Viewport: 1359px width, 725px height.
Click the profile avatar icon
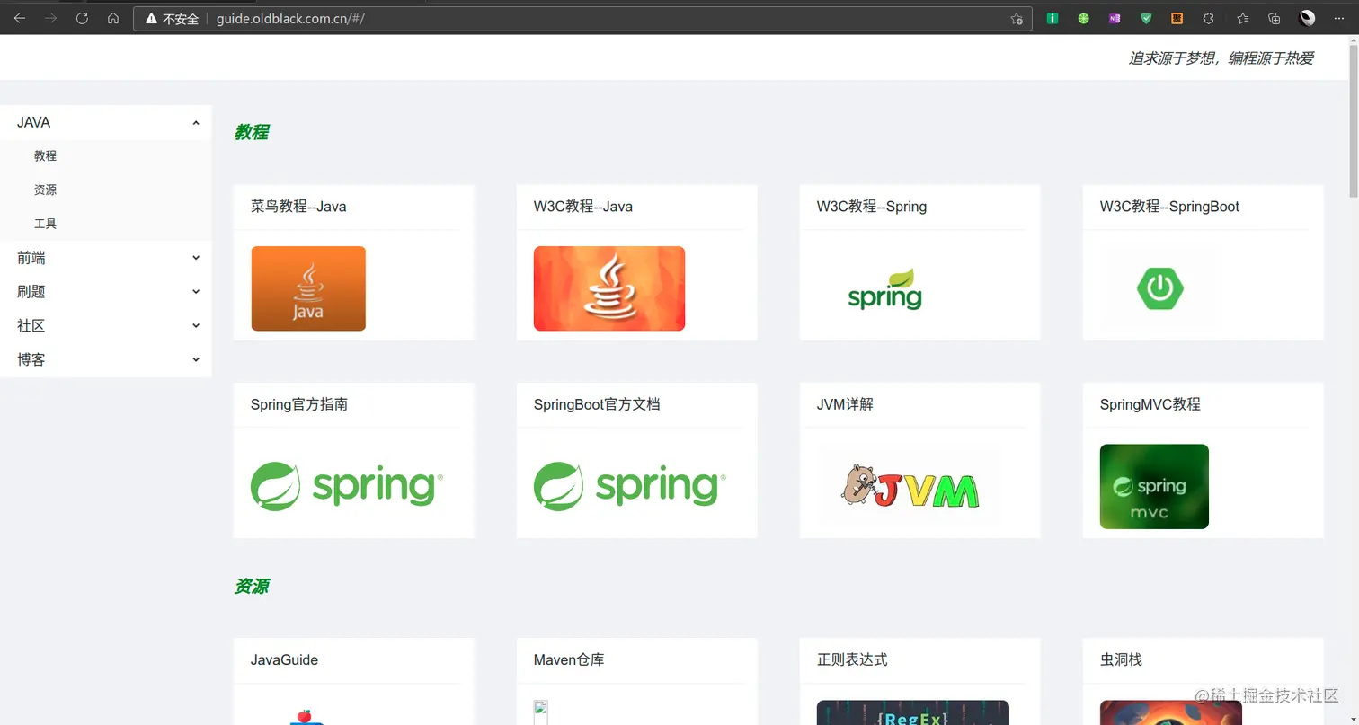pyautogui.click(x=1308, y=18)
